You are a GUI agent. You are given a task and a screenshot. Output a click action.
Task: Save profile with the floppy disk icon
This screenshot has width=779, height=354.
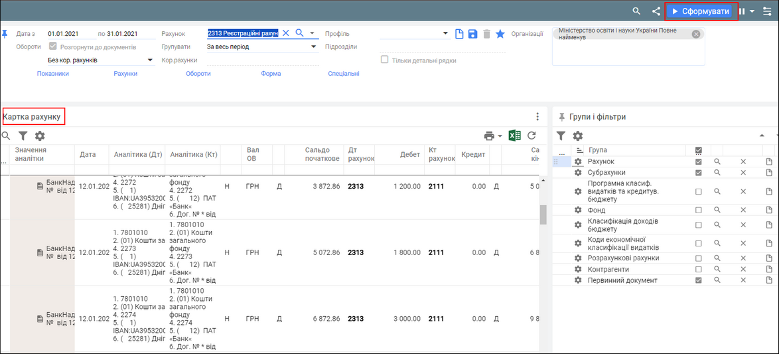[472, 34]
